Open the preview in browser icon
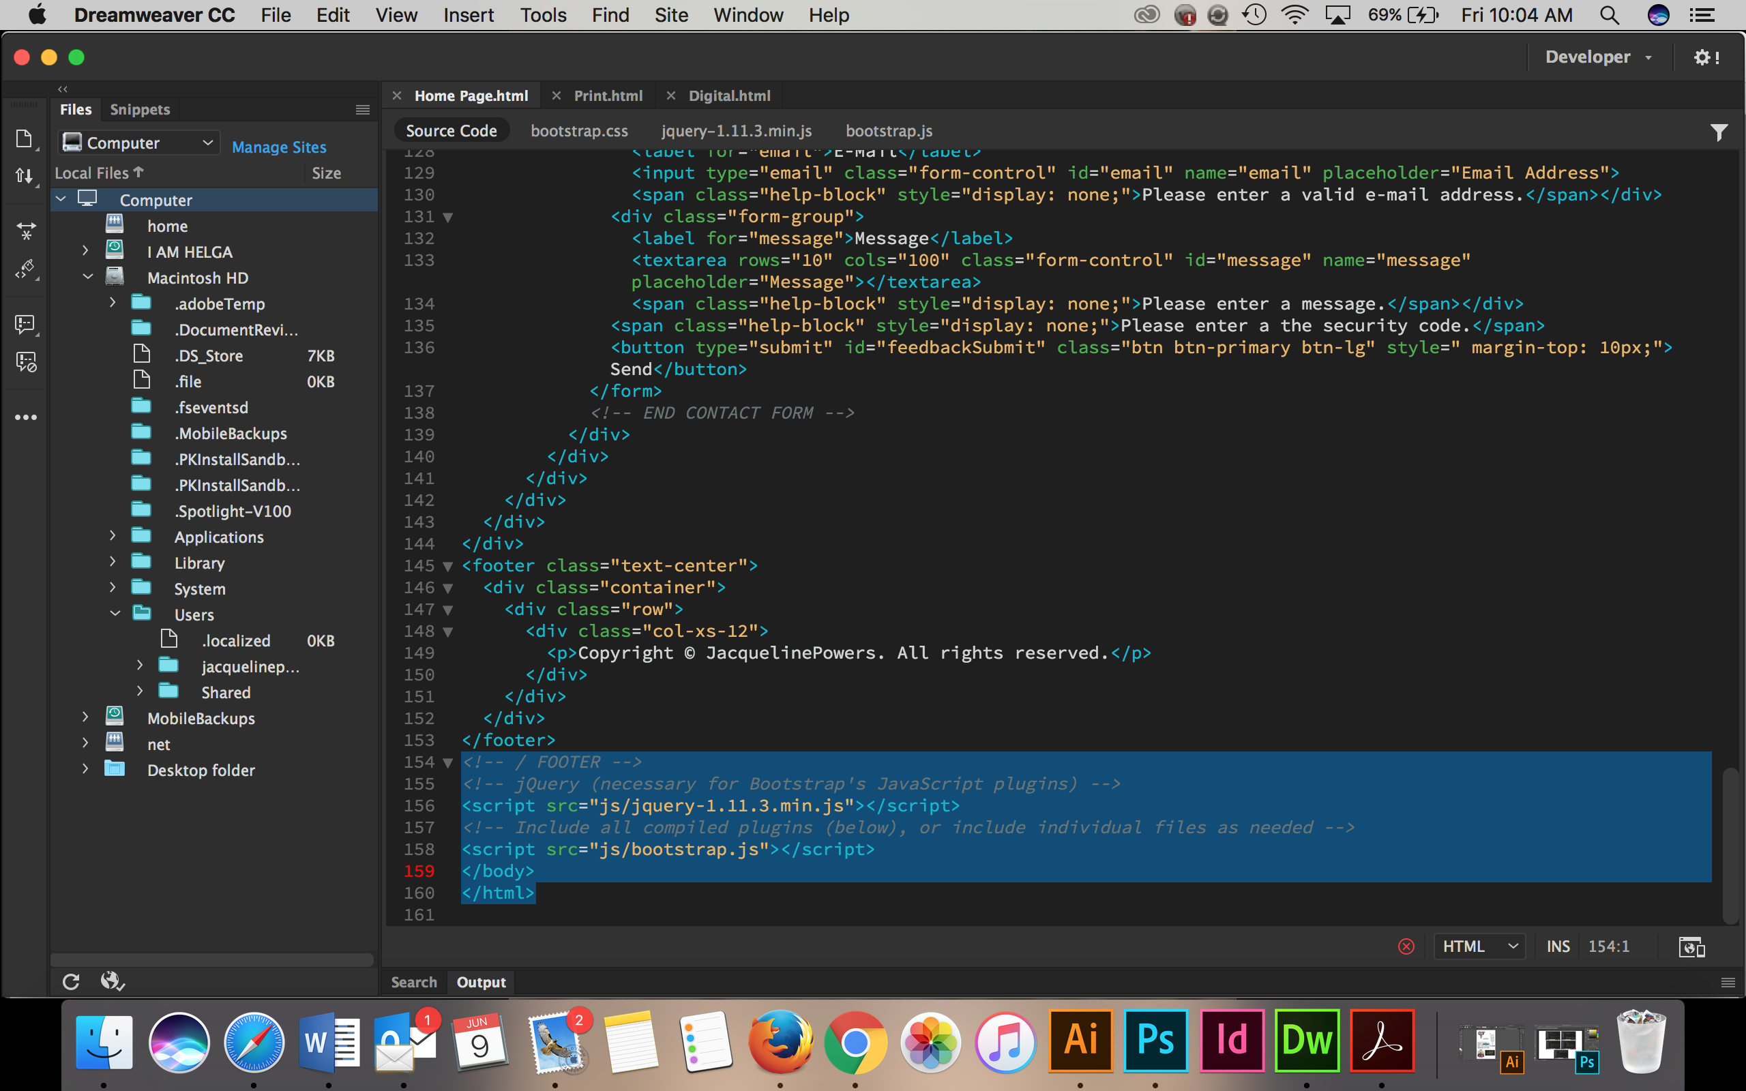The image size is (1746, 1091). pos(1691,946)
